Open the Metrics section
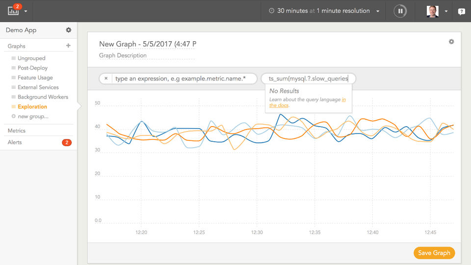This screenshot has width=471, height=265. coord(17,131)
